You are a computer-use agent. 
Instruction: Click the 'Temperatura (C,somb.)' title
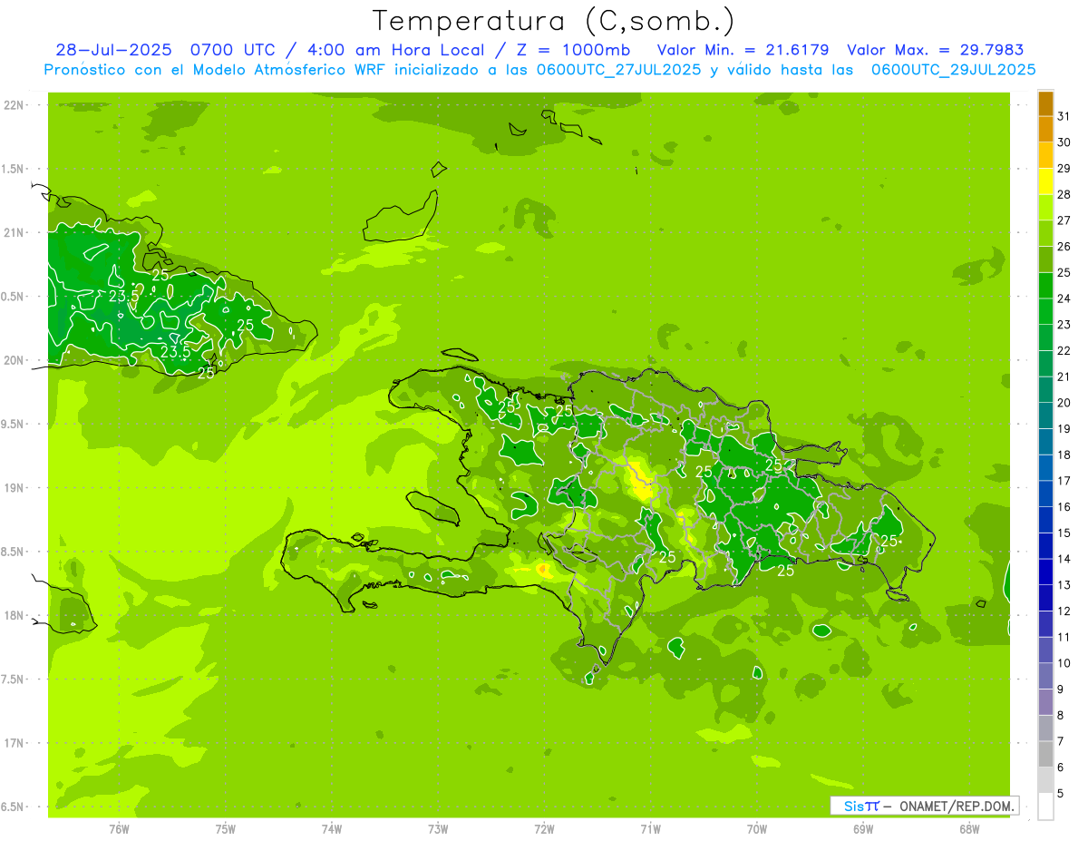tap(554, 21)
